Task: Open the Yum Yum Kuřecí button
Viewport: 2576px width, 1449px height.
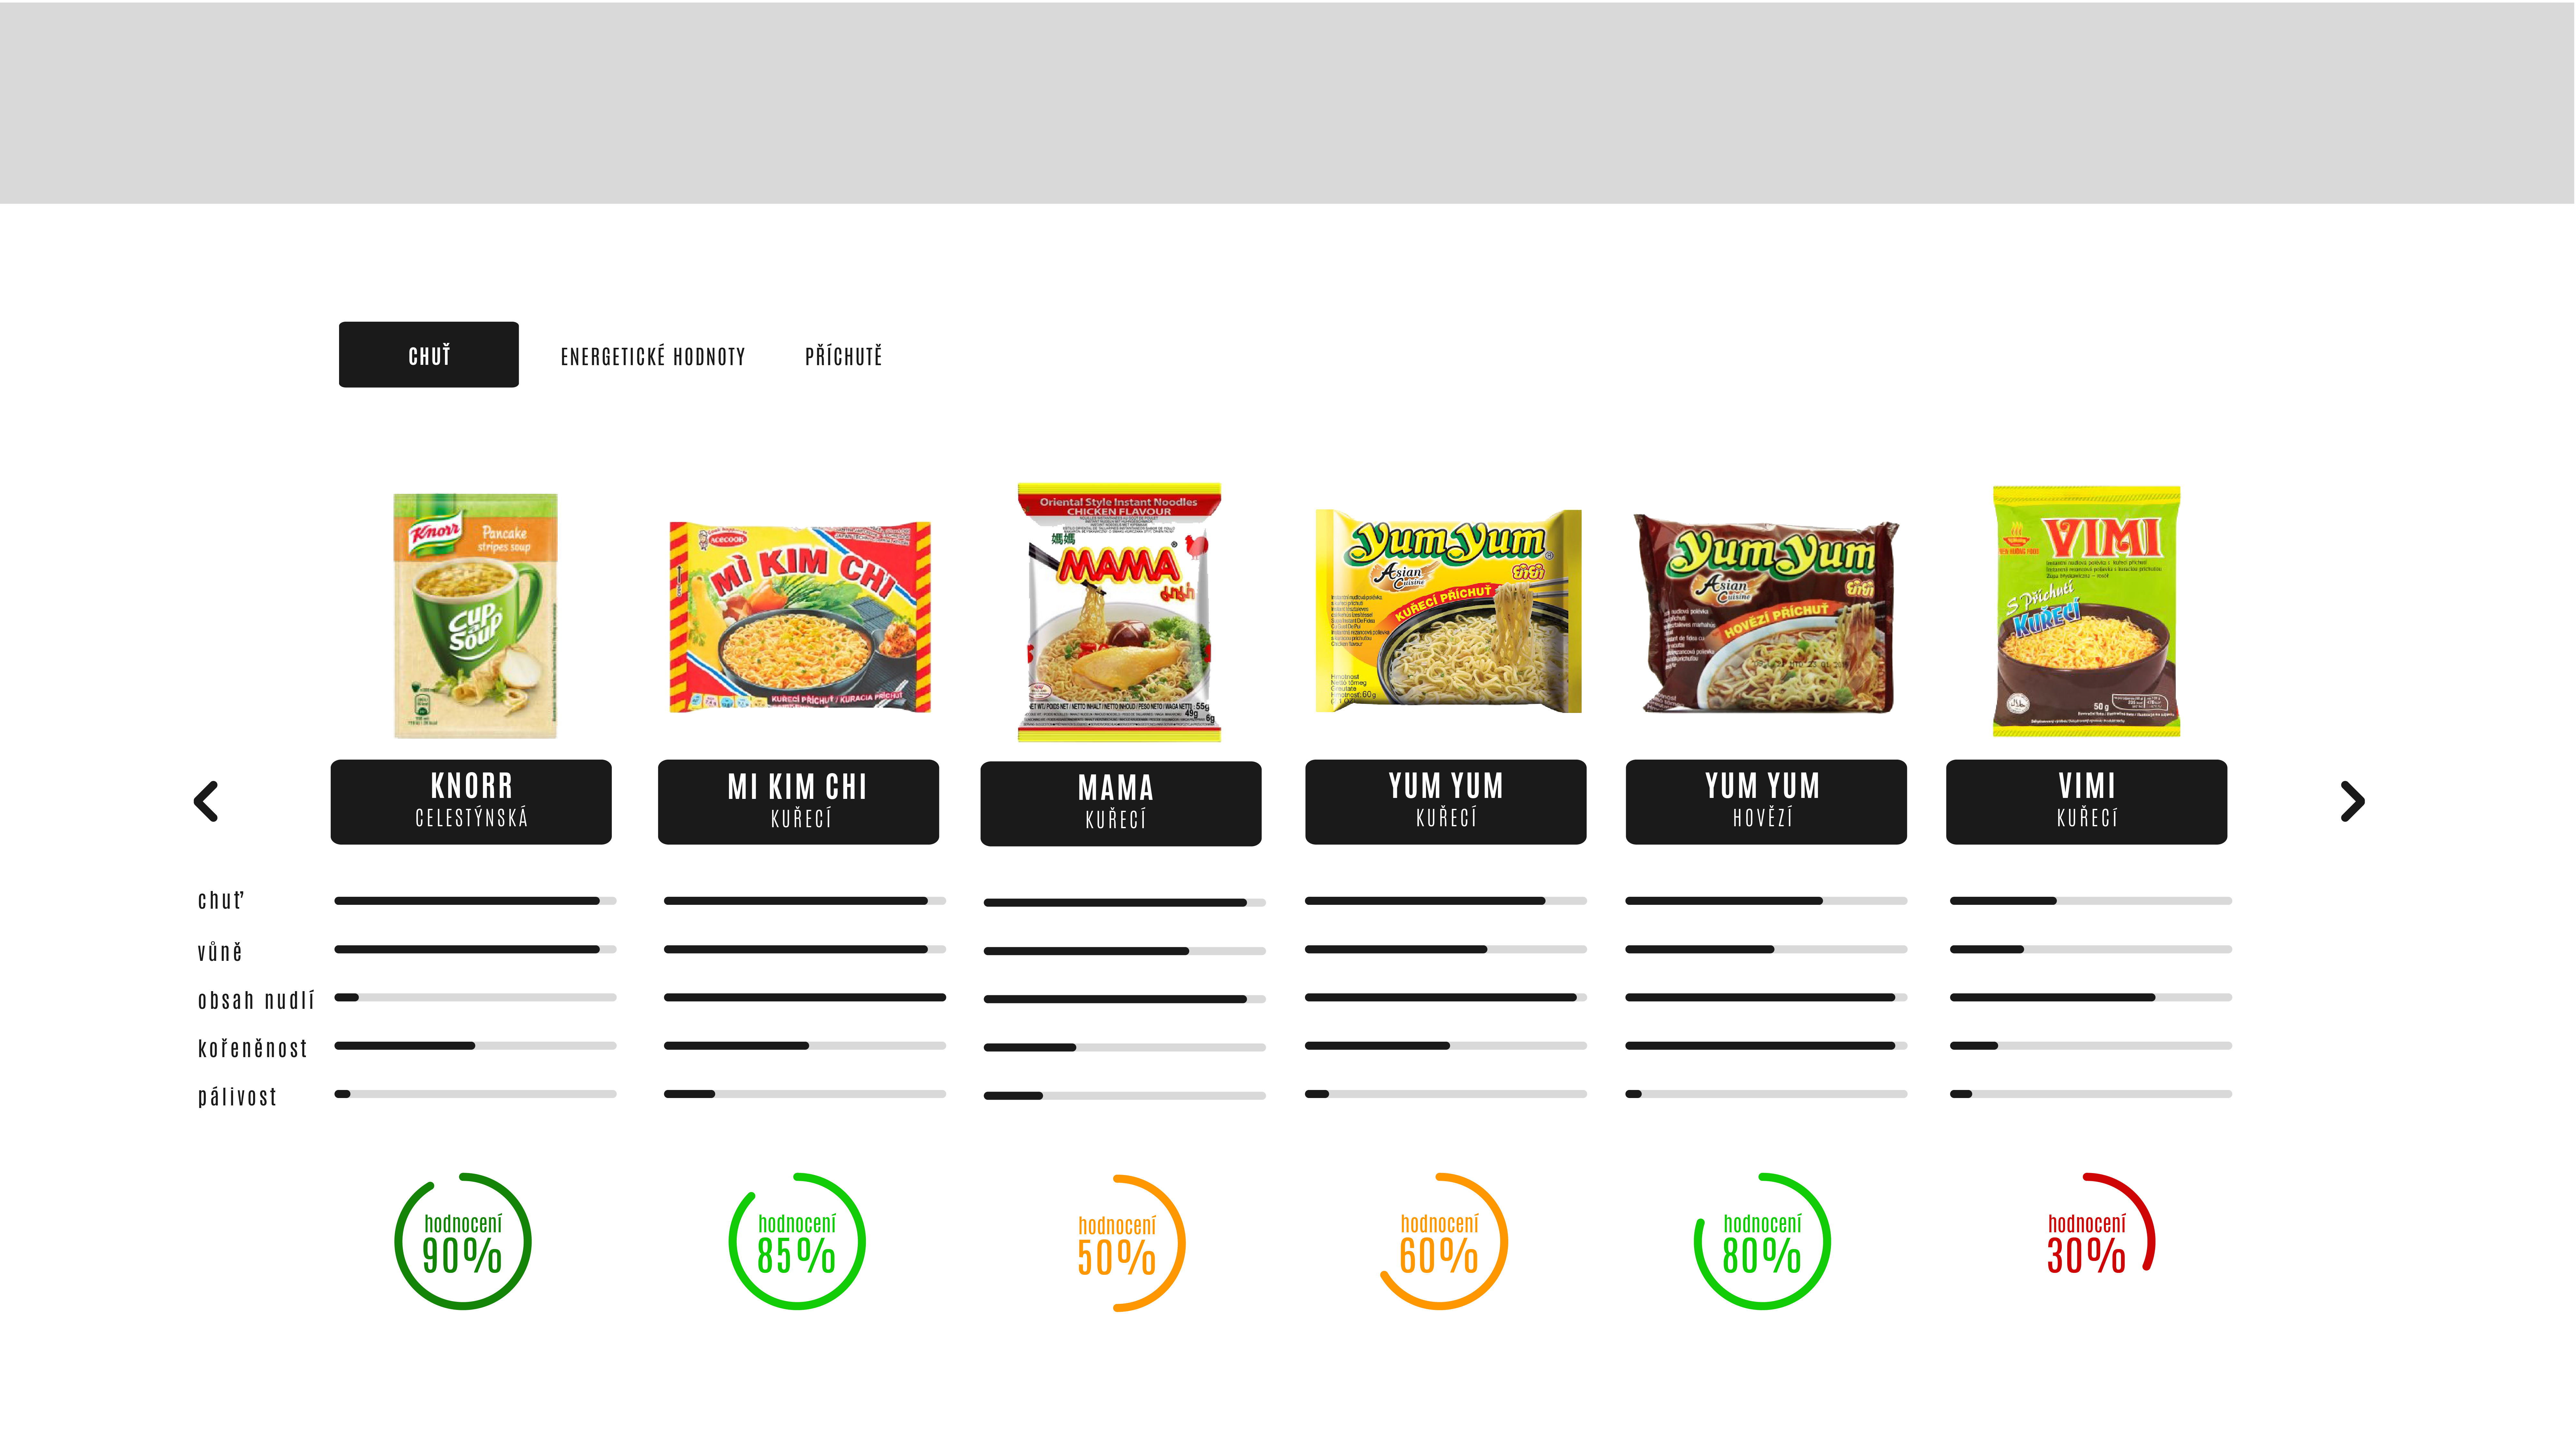Action: [1445, 801]
